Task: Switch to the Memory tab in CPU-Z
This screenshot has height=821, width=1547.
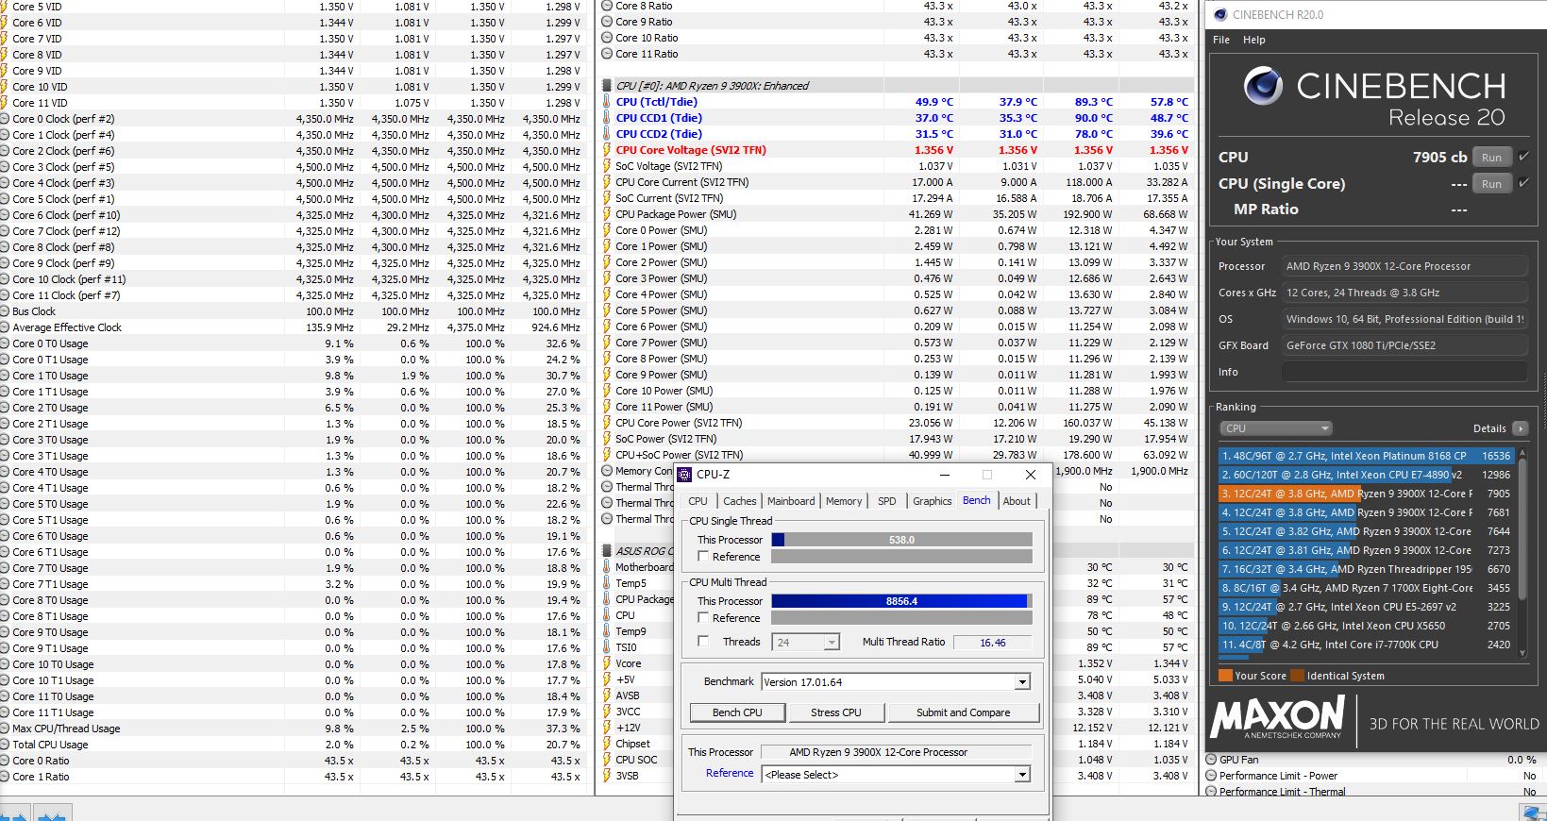Action: tap(844, 501)
